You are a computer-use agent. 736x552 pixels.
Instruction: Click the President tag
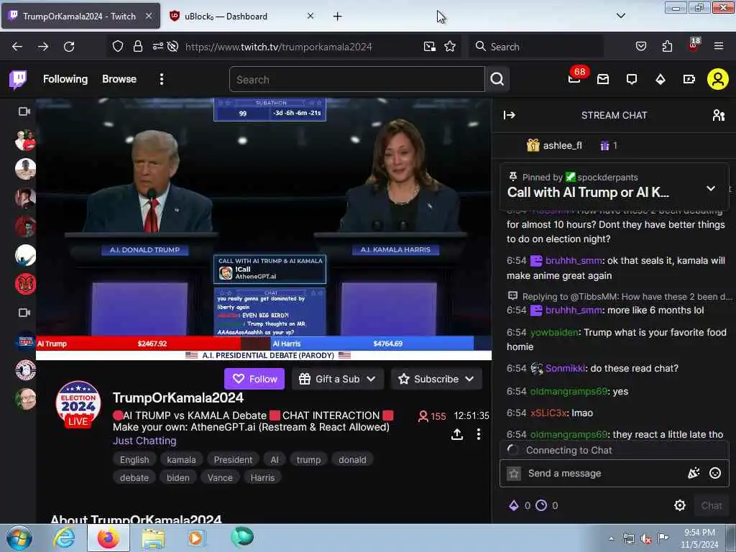[233, 459]
